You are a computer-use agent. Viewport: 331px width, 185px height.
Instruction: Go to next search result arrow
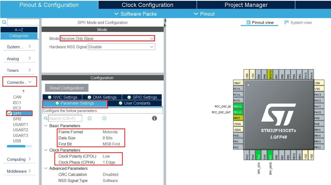pyautogui.click(x=104, y=118)
